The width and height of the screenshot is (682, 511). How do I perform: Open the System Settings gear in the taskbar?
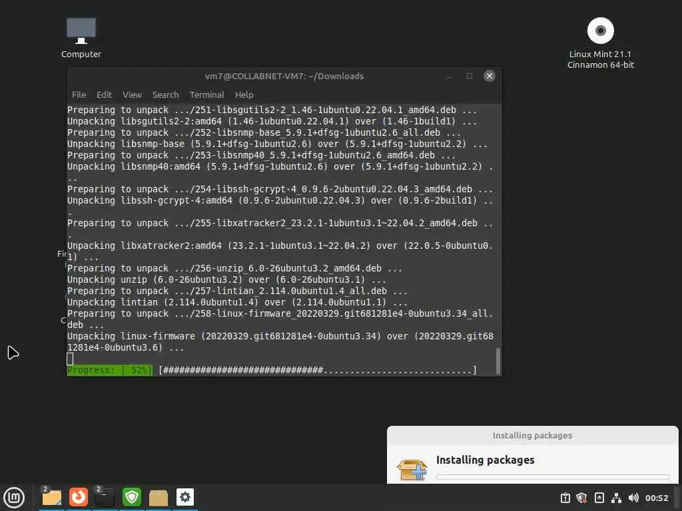pyautogui.click(x=185, y=497)
